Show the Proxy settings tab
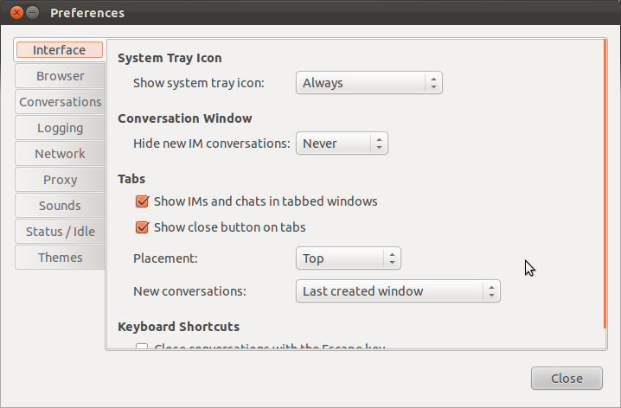The height and width of the screenshot is (408, 621). tap(60, 180)
